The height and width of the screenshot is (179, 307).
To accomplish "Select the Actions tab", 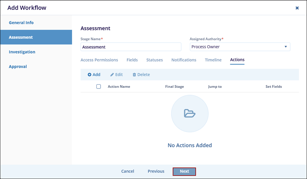I will pos(237,60).
